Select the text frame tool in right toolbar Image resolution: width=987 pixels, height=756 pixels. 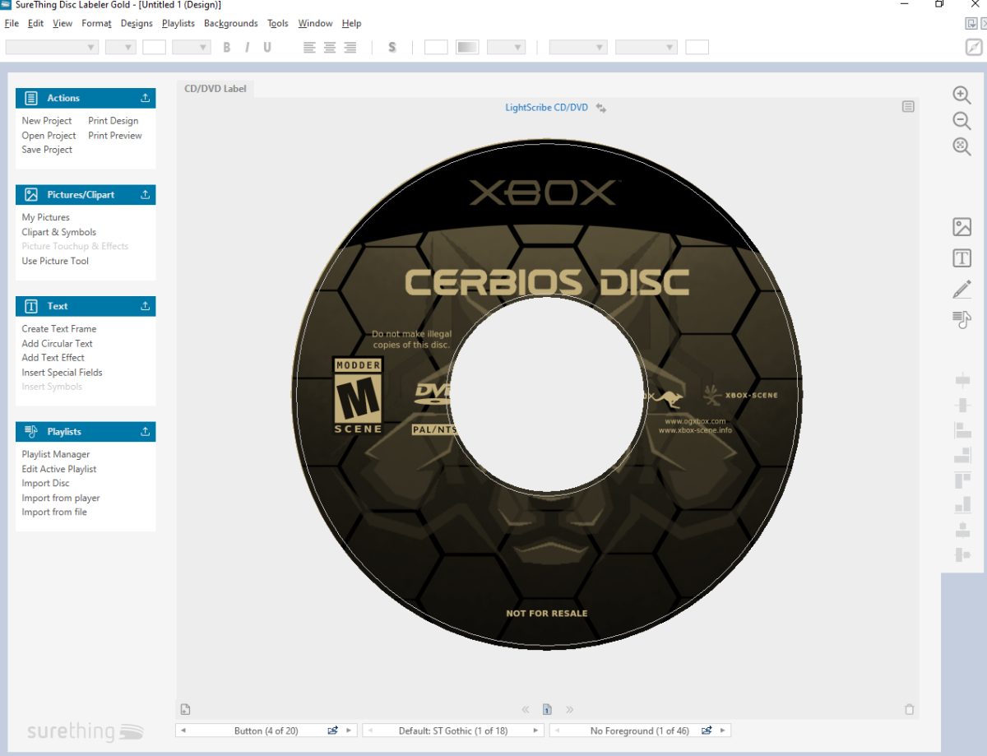pyautogui.click(x=962, y=258)
